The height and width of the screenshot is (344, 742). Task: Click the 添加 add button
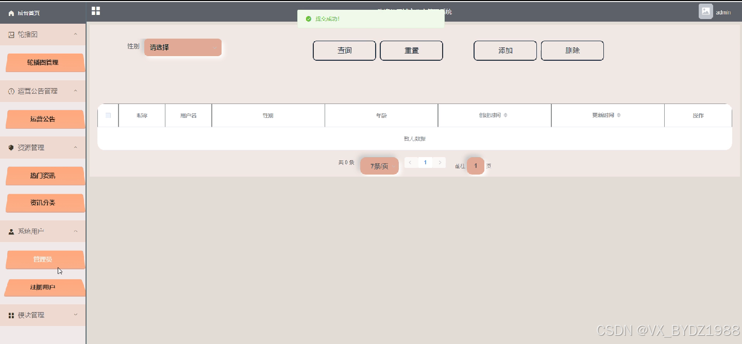pyautogui.click(x=505, y=50)
